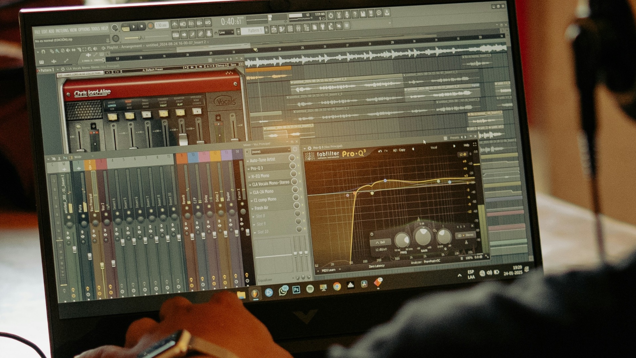The image size is (636, 358).
Task: Open the Fresh Air slot arrow menu
Action: [x=252, y=209]
